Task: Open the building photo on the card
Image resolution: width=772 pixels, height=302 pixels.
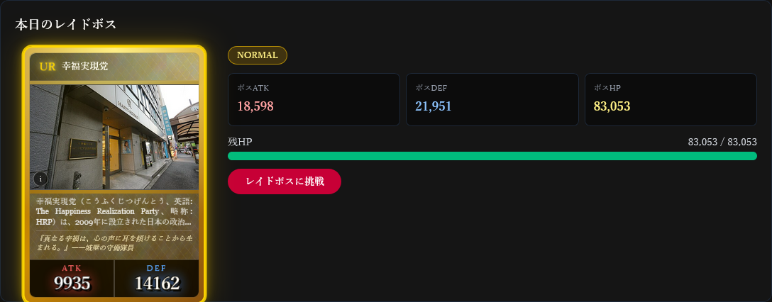Action: coord(114,135)
